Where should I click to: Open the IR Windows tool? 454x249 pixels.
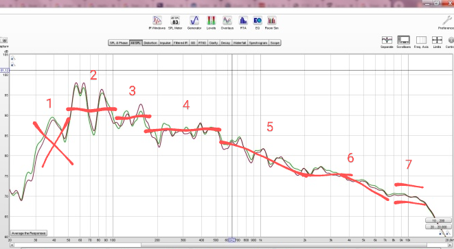(x=157, y=23)
